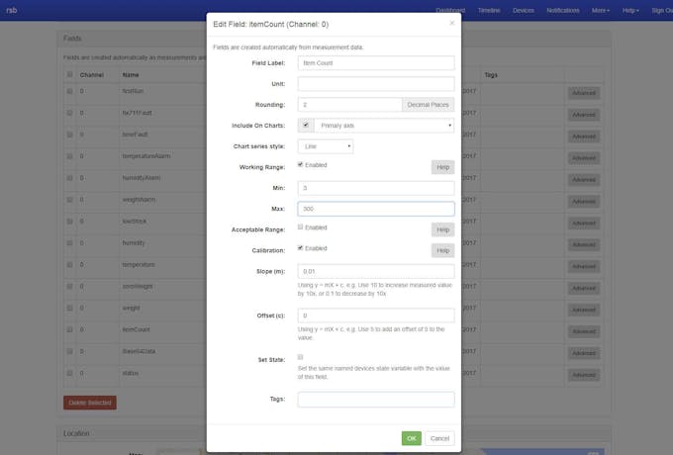Open the Chart series style Line dropdown
673x455 pixels.
(326, 146)
